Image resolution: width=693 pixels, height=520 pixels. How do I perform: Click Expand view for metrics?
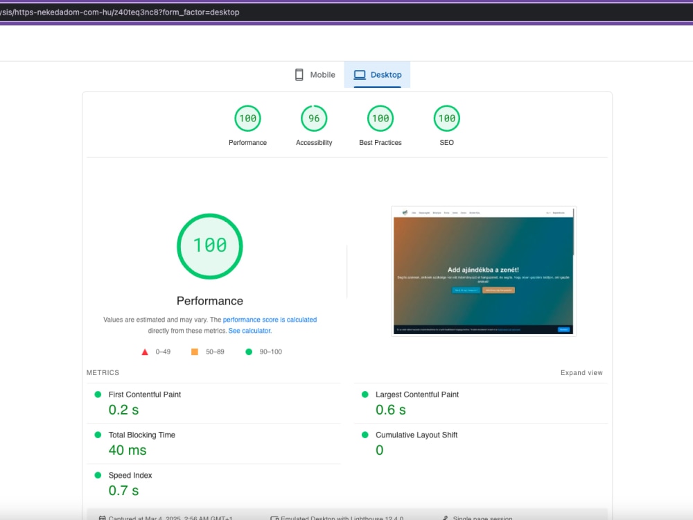581,373
